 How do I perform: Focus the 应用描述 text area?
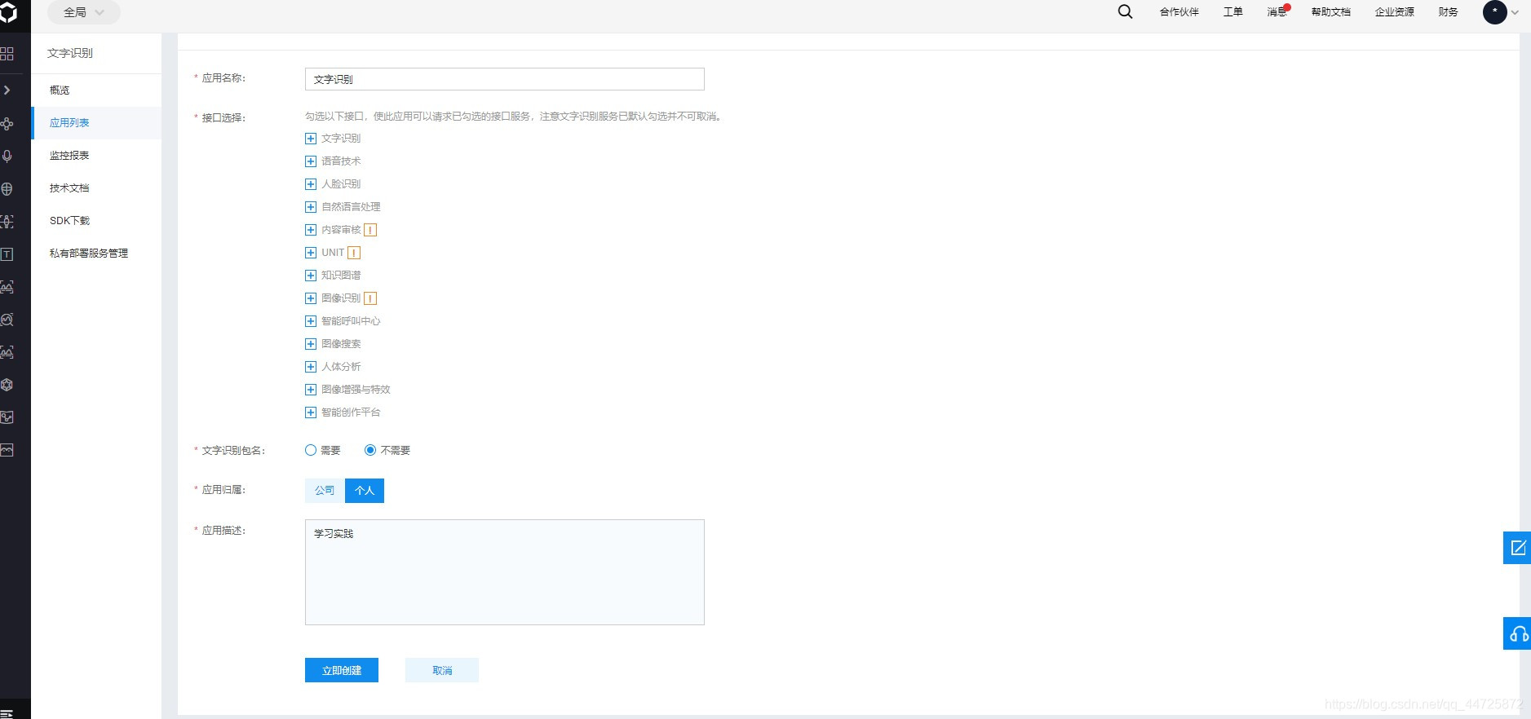tap(505, 572)
